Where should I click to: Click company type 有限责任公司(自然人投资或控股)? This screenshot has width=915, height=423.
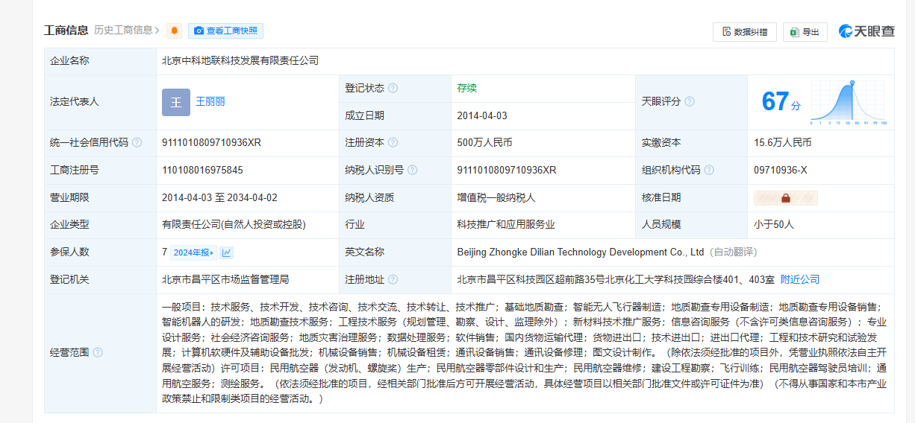(234, 225)
